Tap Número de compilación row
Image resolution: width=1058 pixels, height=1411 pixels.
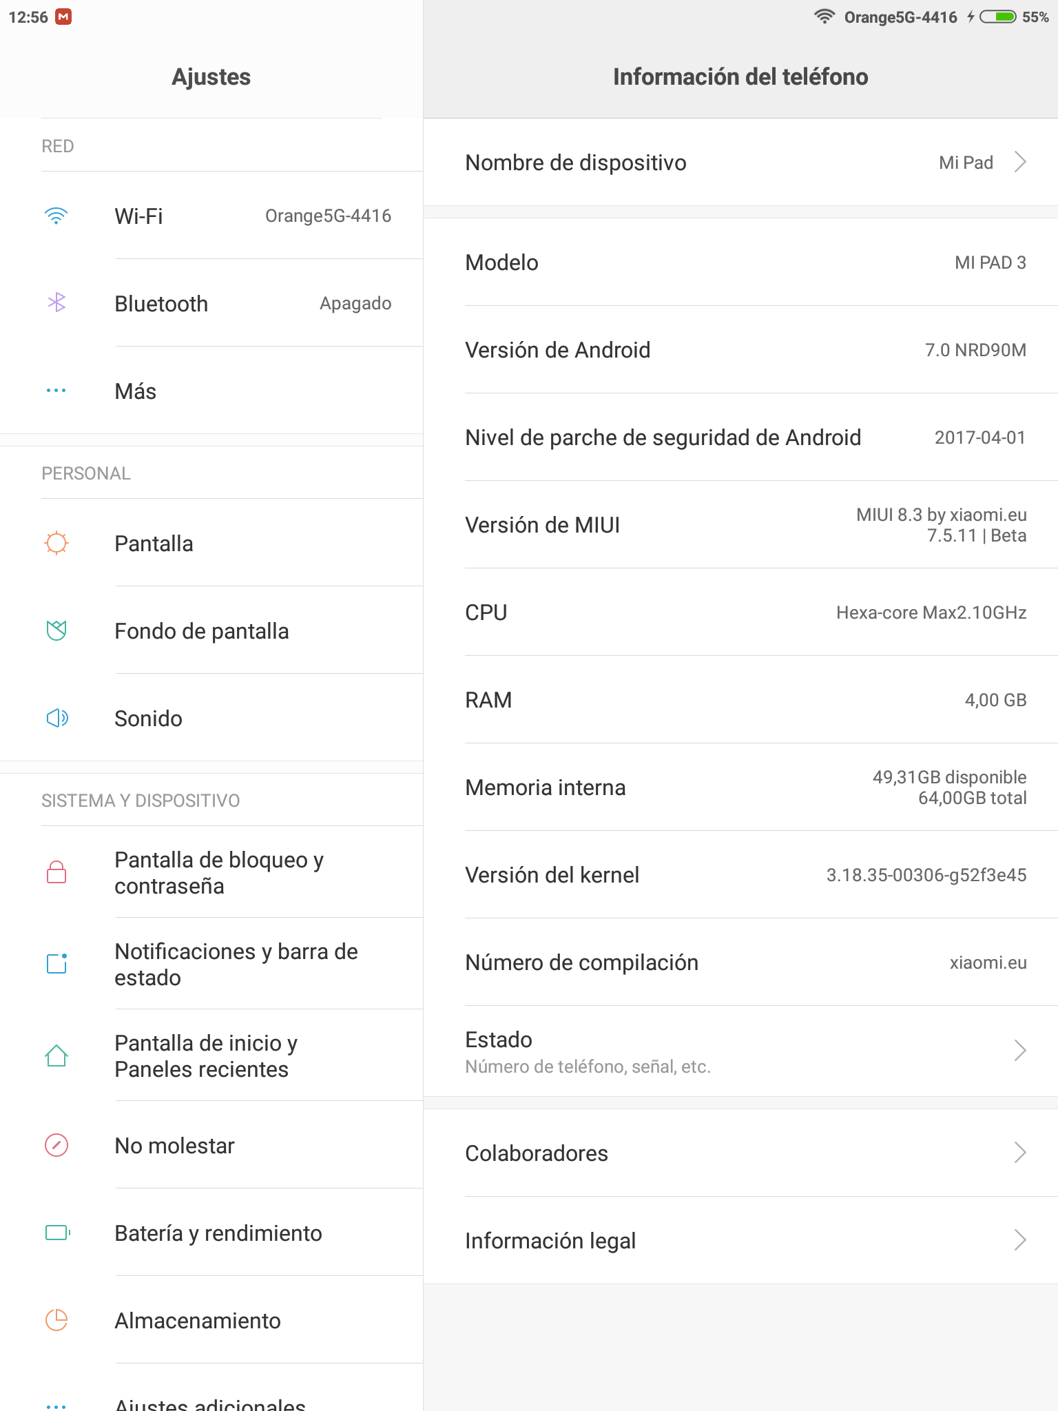[740, 962]
